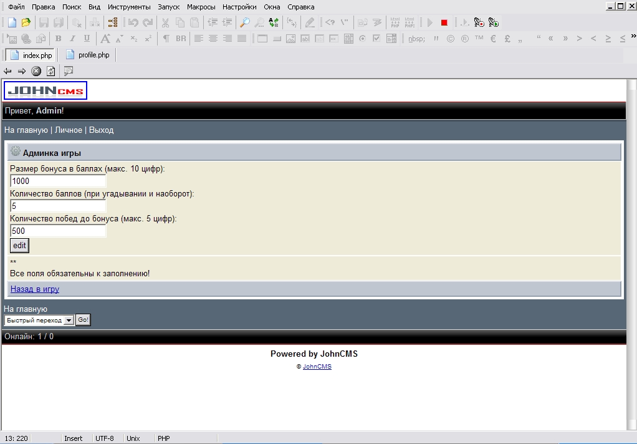Insert BR line break tag
Viewport: 637px width, 444px height.
pyautogui.click(x=181, y=39)
